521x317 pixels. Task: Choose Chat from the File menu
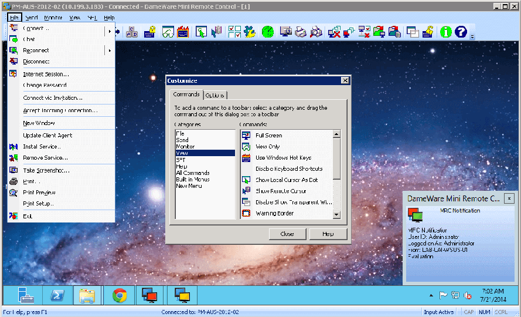pos(61,39)
